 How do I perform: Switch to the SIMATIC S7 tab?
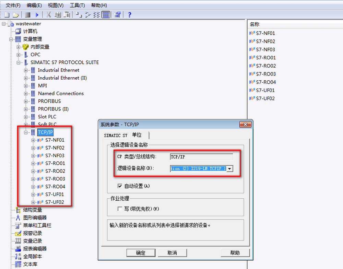coord(116,136)
